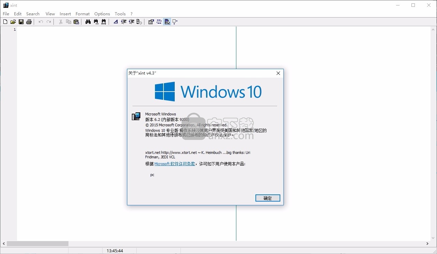Screen dimensions: 437x254
Task: Click the Find Next binoculars icon
Action: (96, 22)
